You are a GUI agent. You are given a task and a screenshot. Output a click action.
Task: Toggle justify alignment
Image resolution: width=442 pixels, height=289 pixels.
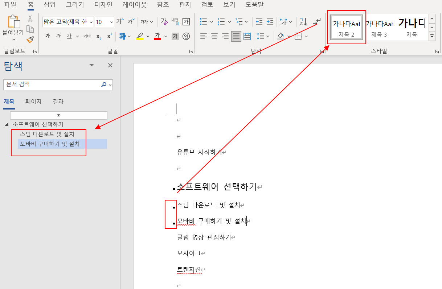tap(236, 36)
